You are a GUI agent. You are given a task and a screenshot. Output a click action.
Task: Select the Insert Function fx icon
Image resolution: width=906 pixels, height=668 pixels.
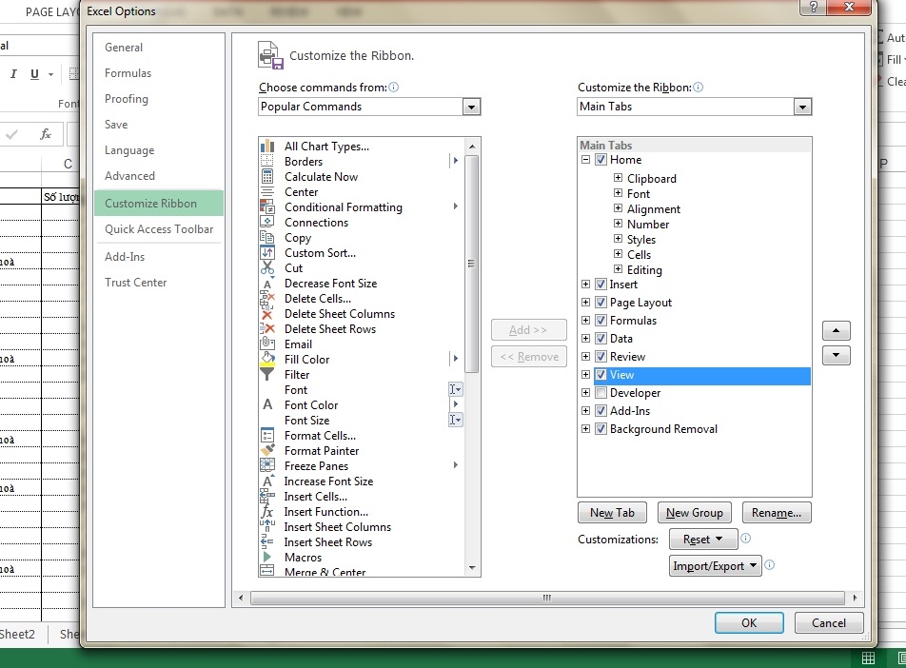266,511
